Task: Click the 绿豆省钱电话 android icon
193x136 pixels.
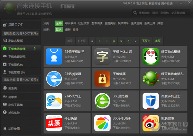Action: [151, 79]
